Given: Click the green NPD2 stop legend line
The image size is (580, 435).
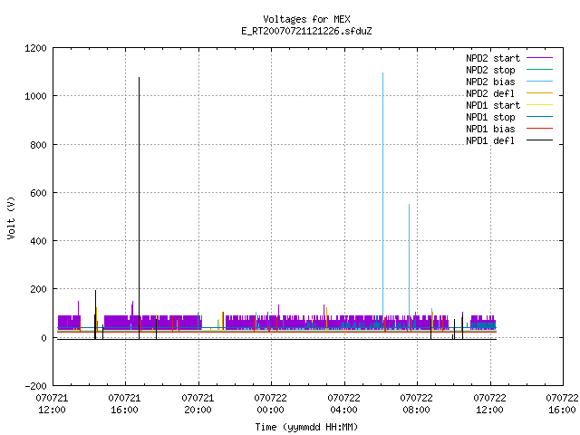Looking at the screenshot, I should coord(539,70).
